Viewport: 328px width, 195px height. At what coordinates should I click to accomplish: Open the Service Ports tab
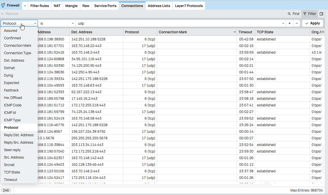click(105, 6)
